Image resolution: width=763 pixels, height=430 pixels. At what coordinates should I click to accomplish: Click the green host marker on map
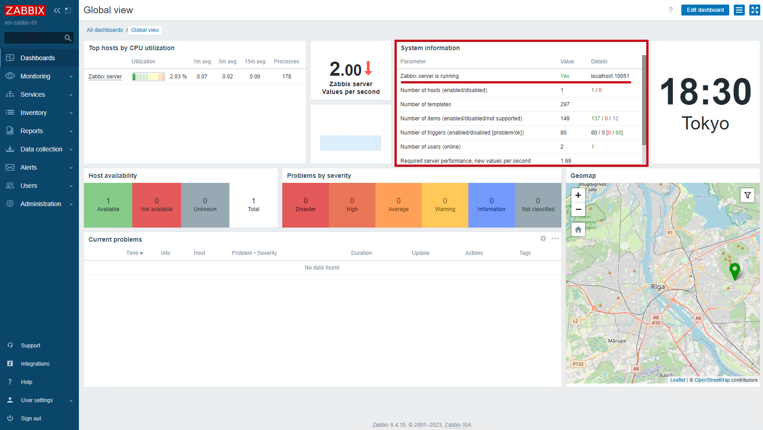(x=735, y=271)
